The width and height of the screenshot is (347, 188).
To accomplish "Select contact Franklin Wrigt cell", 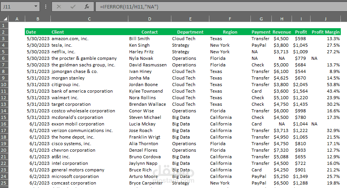I will coord(150,137).
